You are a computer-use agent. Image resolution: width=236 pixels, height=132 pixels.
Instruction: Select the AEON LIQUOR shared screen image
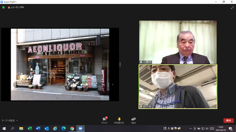tap(60, 65)
